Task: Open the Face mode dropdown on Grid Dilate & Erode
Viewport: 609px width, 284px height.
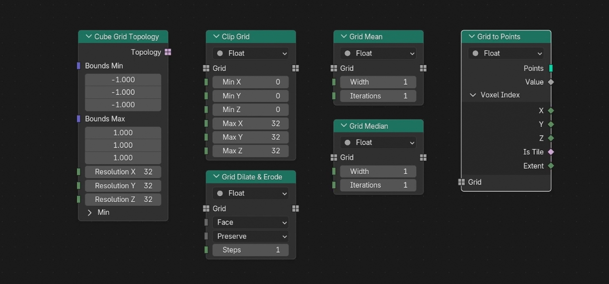Action: [x=251, y=222]
